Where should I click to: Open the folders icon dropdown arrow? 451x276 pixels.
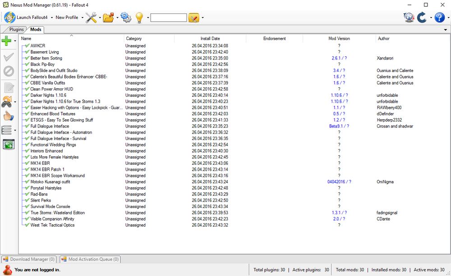click(x=117, y=18)
